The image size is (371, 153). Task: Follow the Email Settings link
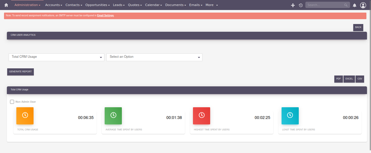coord(105,15)
